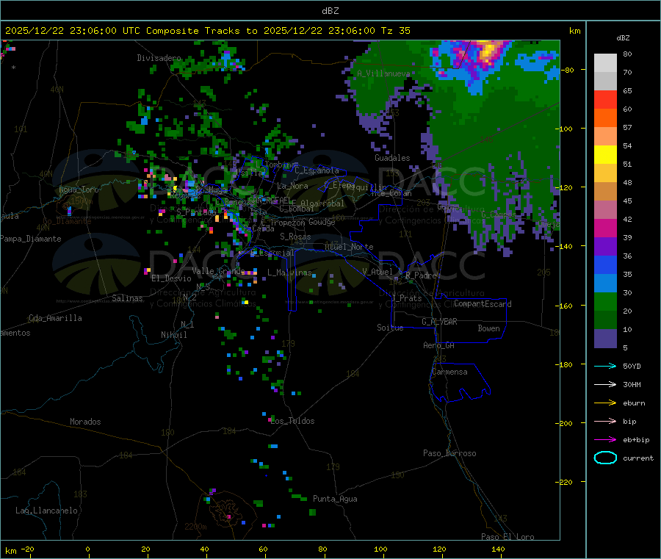The image size is (661, 559).
Task: Click the C_Española map label
Action: 317,170
